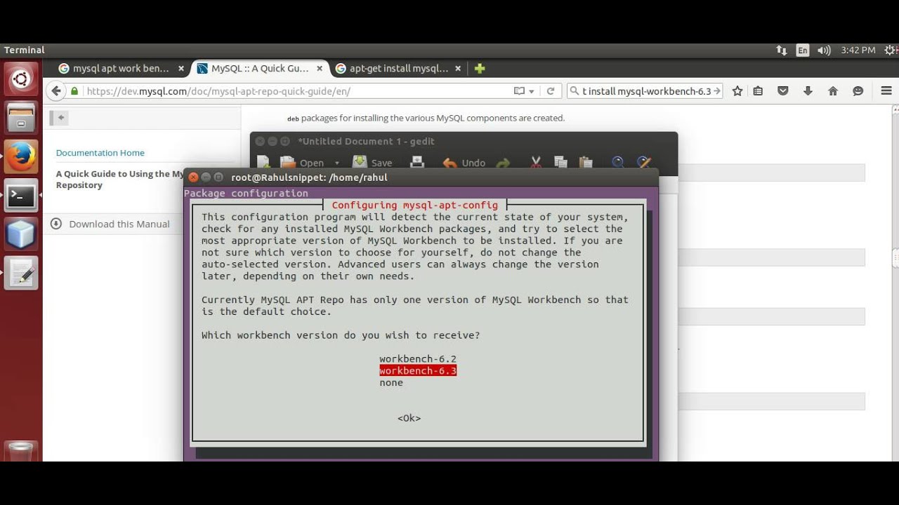Close the 'apt-get install mysql...' tab
Screen dimensions: 899x505
pos(458,69)
